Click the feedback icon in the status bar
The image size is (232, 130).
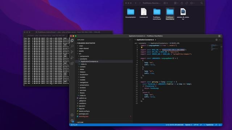[x=216, y=125]
